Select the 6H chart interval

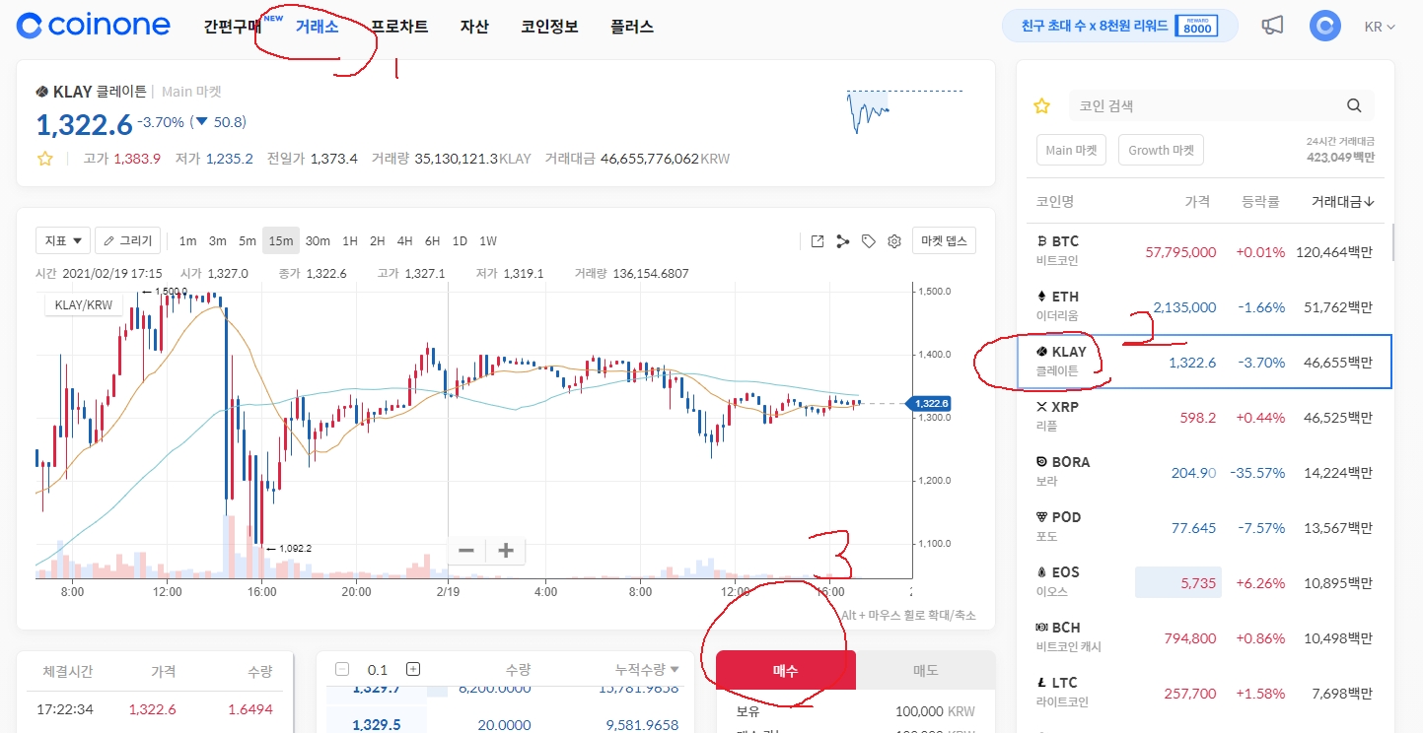(433, 240)
